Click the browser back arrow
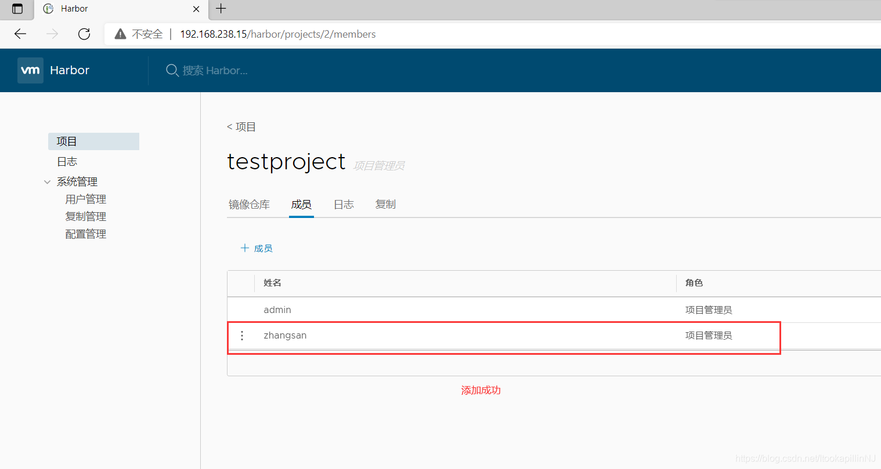The width and height of the screenshot is (881, 469). (20, 34)
